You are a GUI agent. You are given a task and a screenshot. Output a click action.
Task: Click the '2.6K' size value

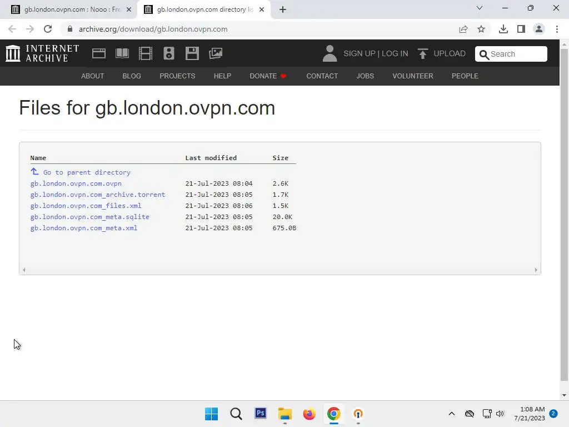coord(281,183)
